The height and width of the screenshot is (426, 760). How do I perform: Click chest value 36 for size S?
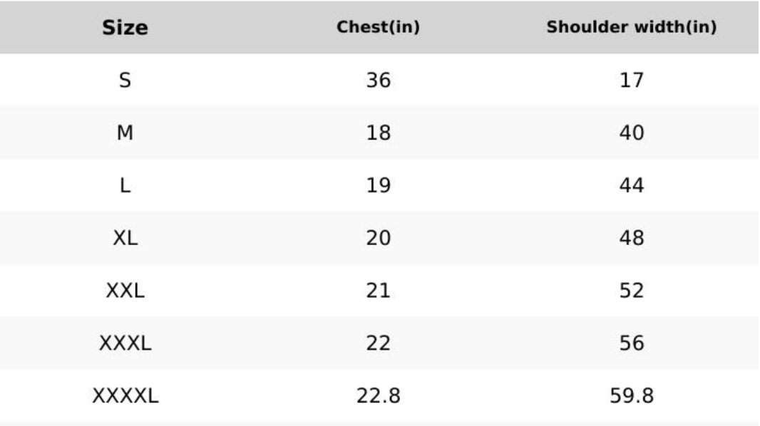click(x=378, y=80)
